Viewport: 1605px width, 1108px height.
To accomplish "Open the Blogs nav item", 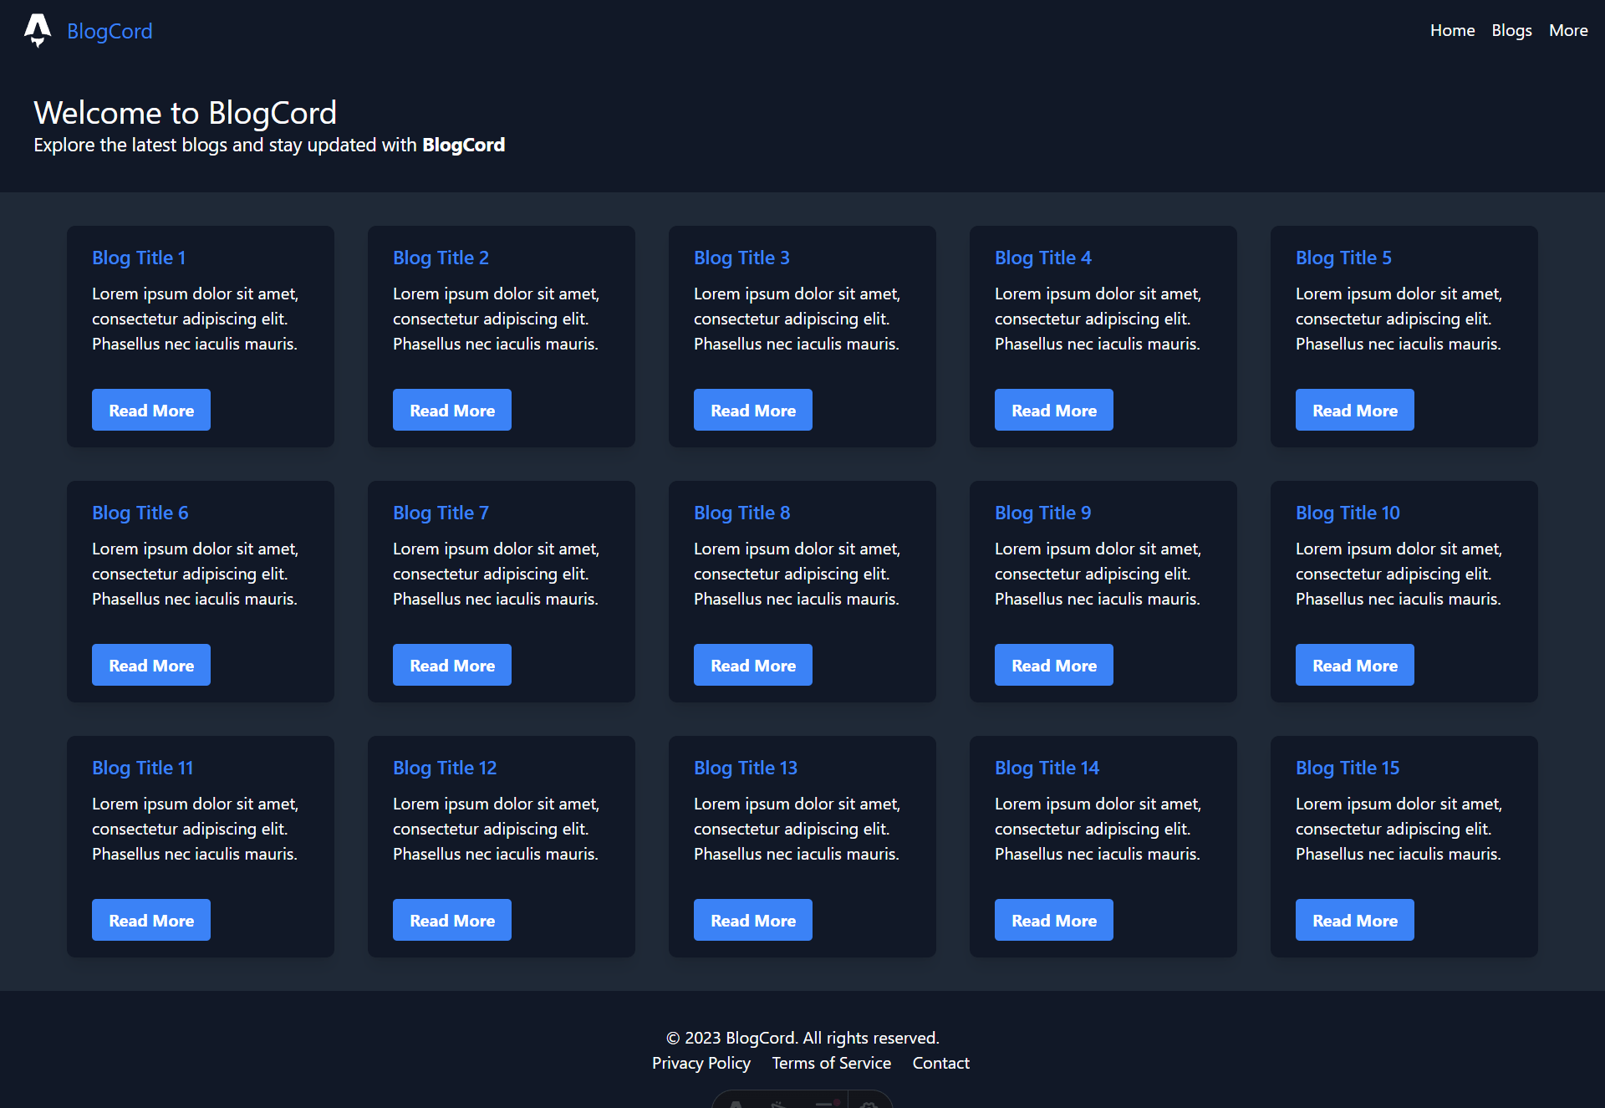I will click(1511, 30).
